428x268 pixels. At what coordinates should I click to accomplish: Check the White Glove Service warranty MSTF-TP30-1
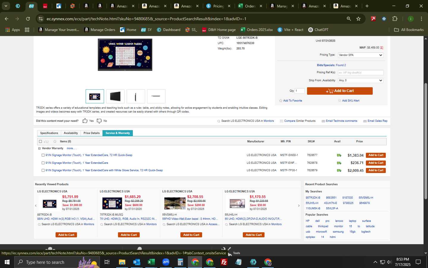tap(43, 170)
